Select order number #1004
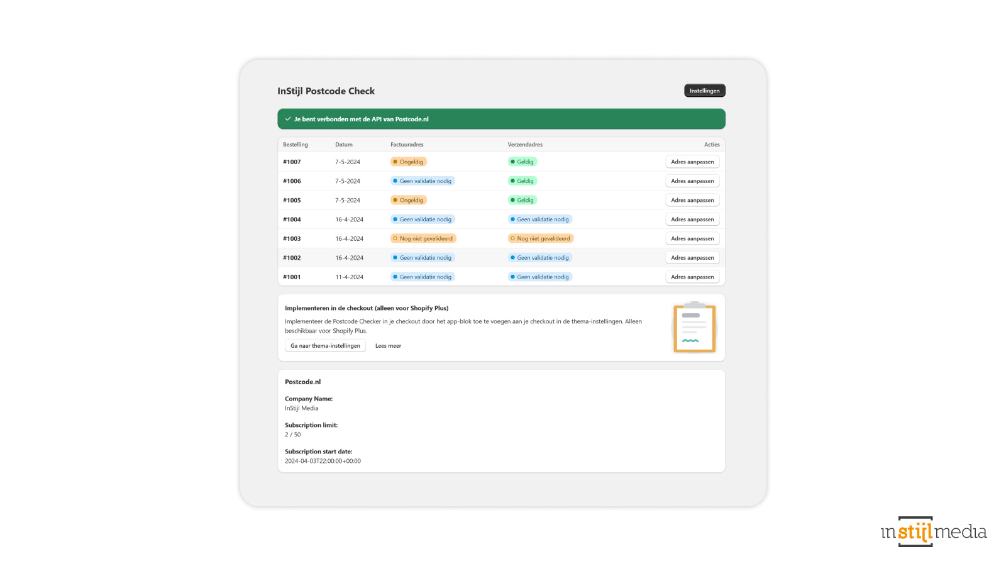Viewport: 1006px width, 566px height. 292,219
